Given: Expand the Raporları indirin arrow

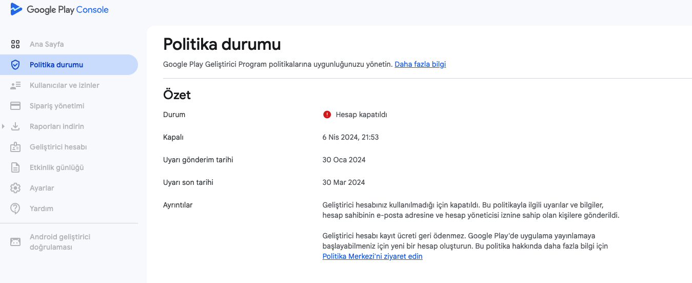Looking at the screenshot, I should (3, 126).
